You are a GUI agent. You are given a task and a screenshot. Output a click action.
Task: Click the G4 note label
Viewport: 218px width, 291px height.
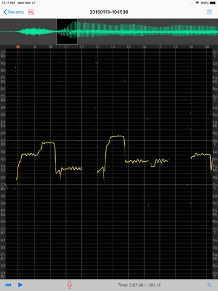[x=3, y=115]
